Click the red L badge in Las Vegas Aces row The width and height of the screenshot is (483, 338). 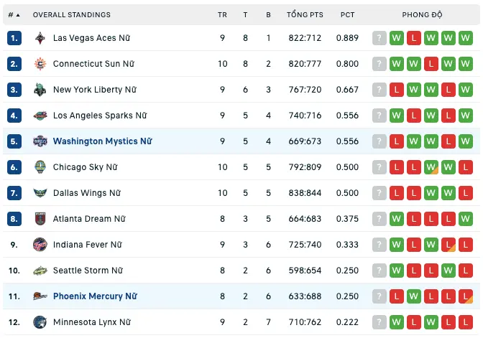coord(414,38)
